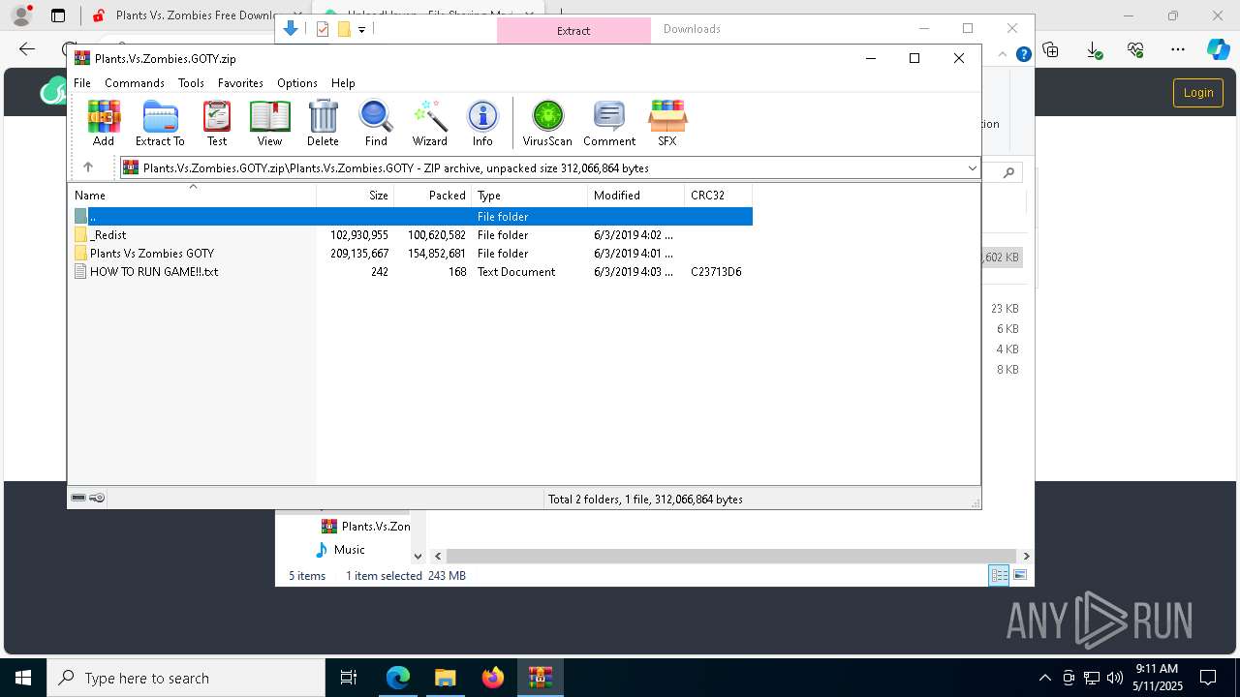Click the network icon in system tray
The height and width of the screenshot is (697, 1240).
pyautogui.click(x=1092, y=678)
